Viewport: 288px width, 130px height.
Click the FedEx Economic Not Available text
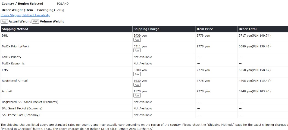point(143,63)
